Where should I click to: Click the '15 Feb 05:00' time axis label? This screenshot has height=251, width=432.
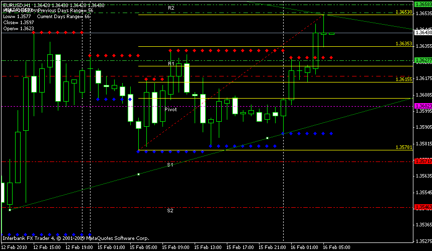143,247
